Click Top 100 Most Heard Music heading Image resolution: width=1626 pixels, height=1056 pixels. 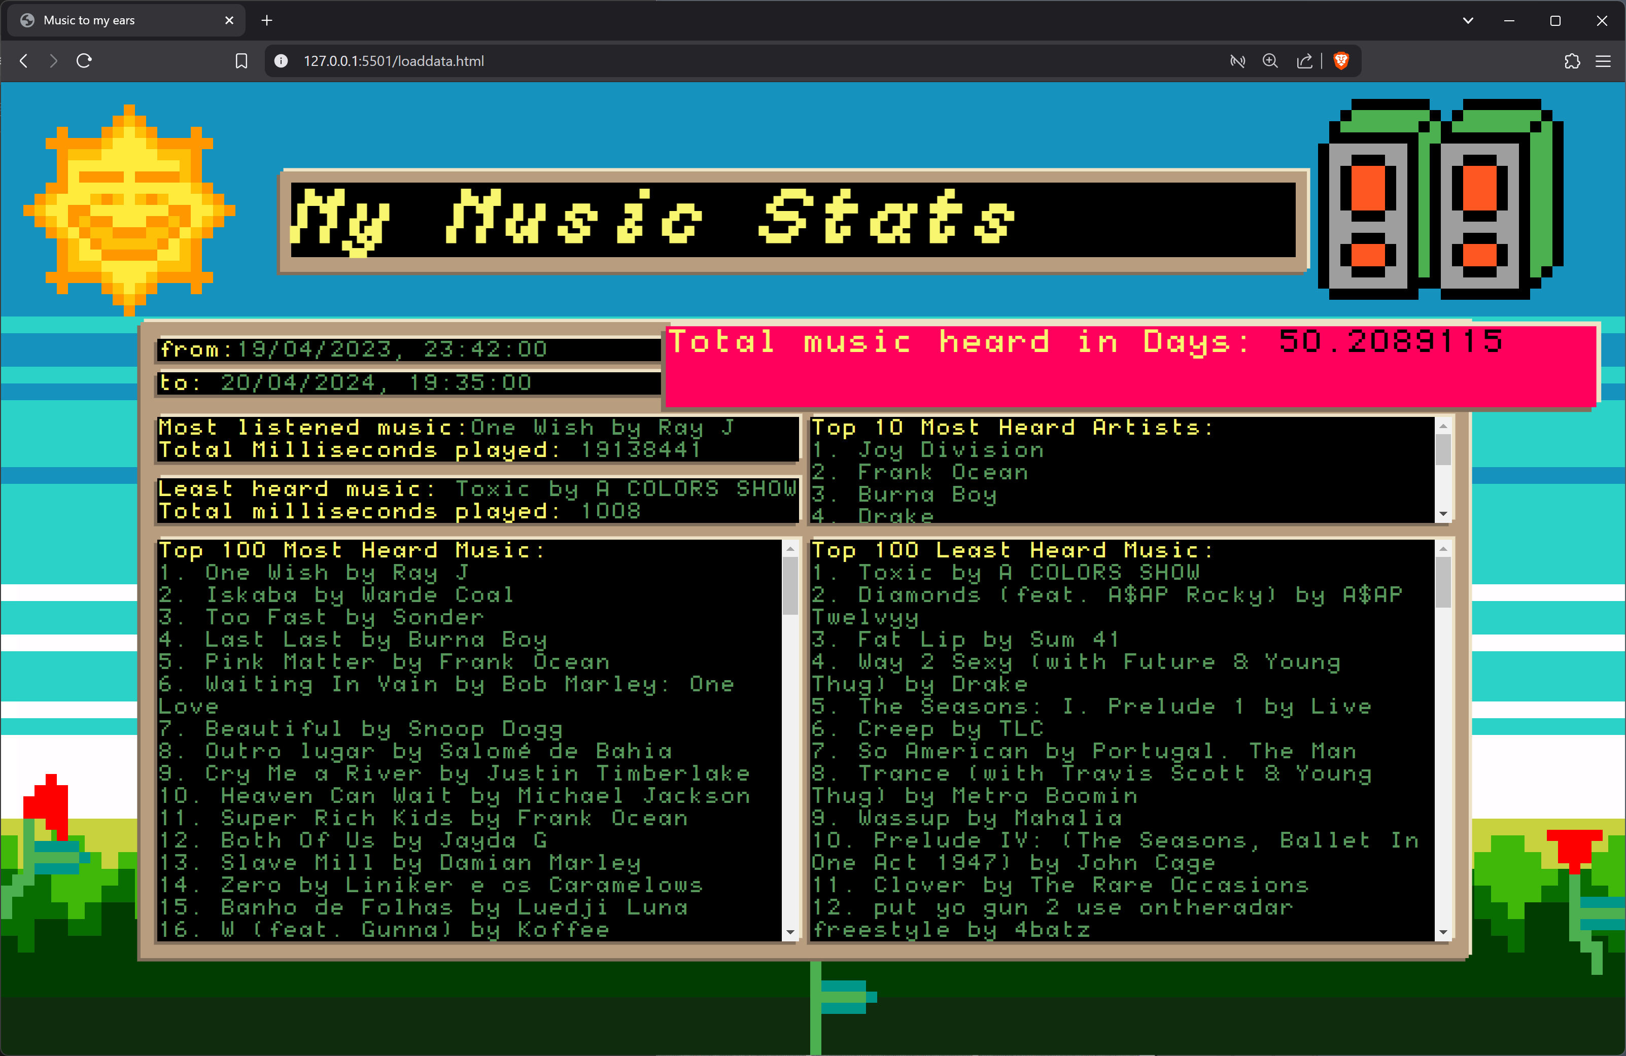click(352, 550)
